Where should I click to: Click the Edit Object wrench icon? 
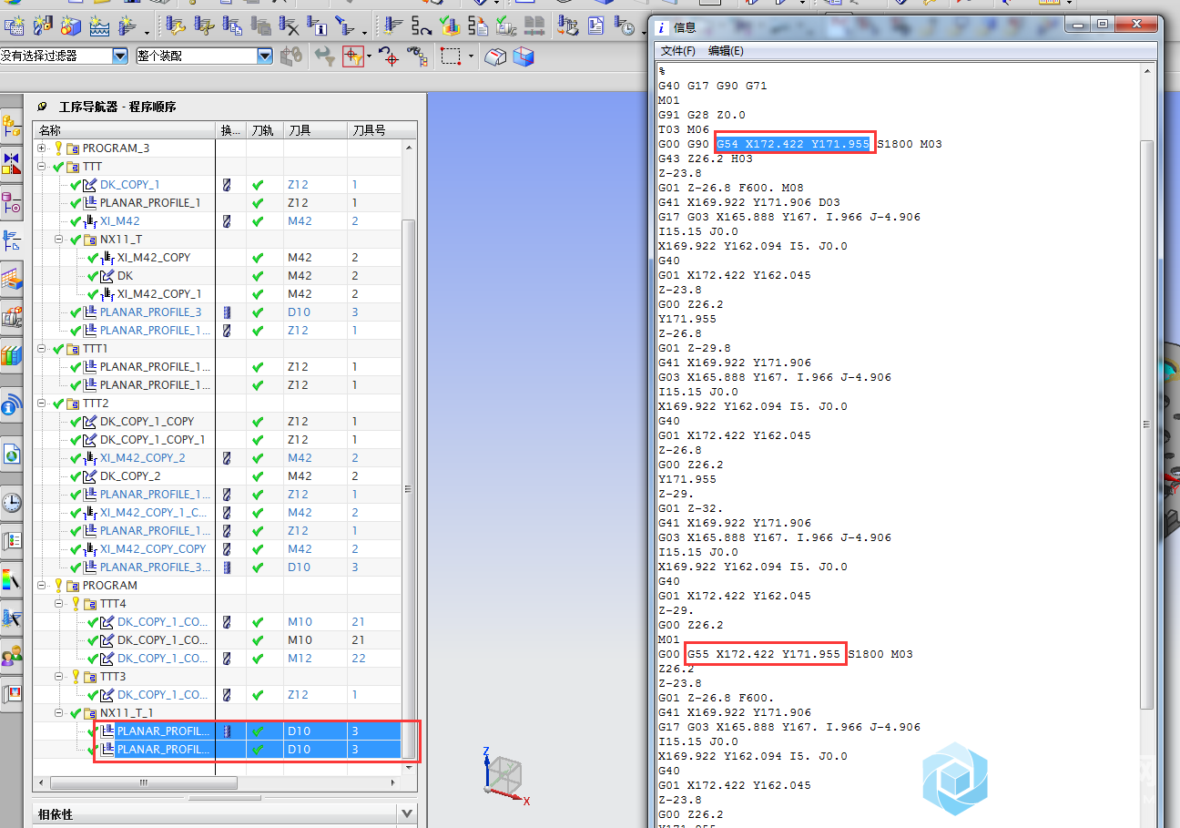pos(177,26)
